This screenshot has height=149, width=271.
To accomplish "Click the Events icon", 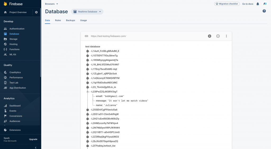I will click(5, 111).
